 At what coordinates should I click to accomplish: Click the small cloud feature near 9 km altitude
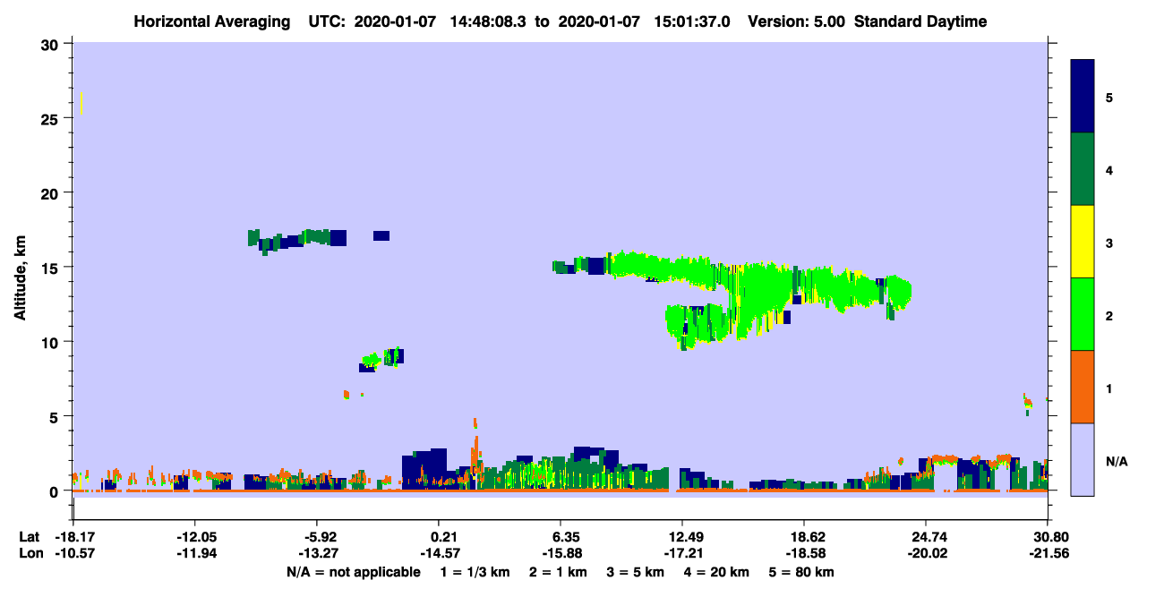pos(381,359)
